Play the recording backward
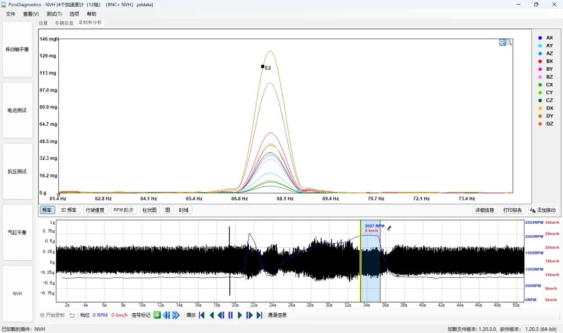The height and width of the screenshot is (333, 563). 212,315
